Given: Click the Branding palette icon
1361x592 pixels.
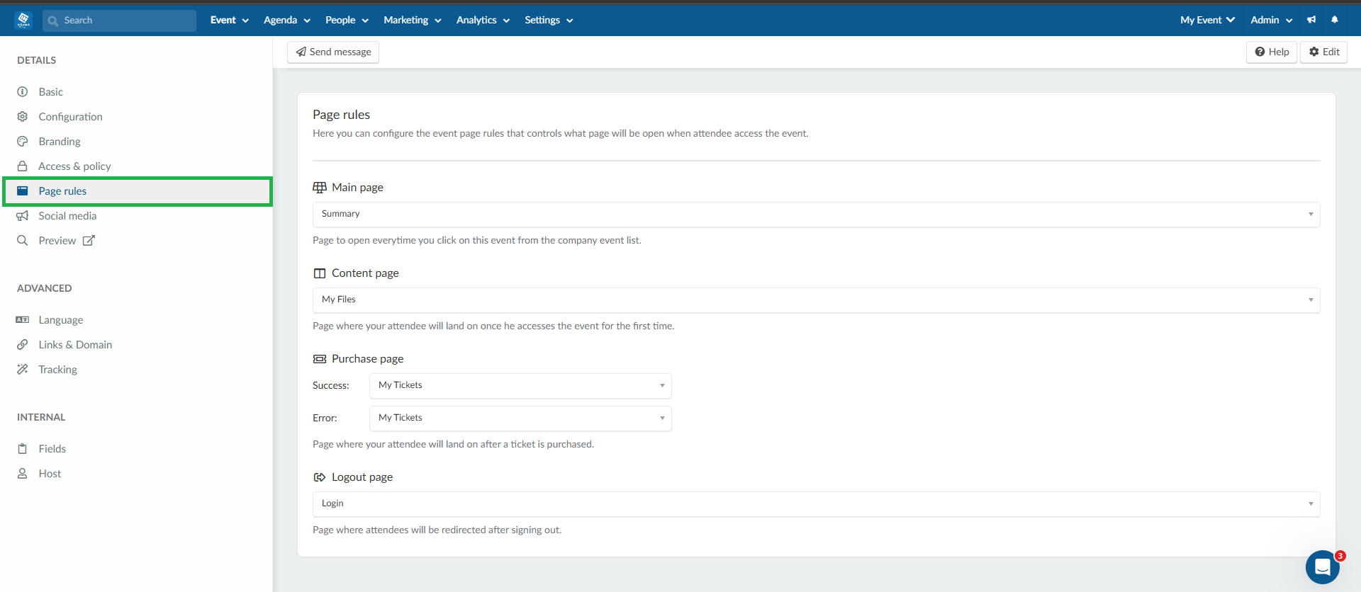Looking at the screenshot, I should pos(23,141).
